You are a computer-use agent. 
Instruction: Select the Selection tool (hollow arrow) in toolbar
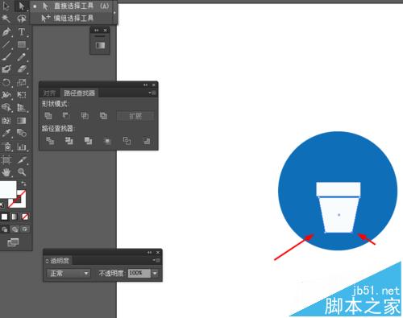[x=6, y=6]
